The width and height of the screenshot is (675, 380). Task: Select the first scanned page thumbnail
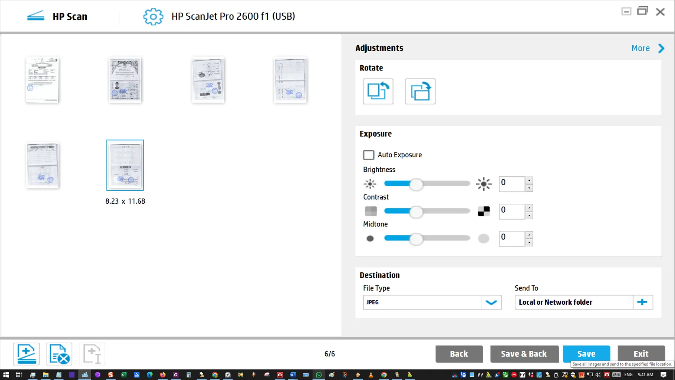[42, 80]
